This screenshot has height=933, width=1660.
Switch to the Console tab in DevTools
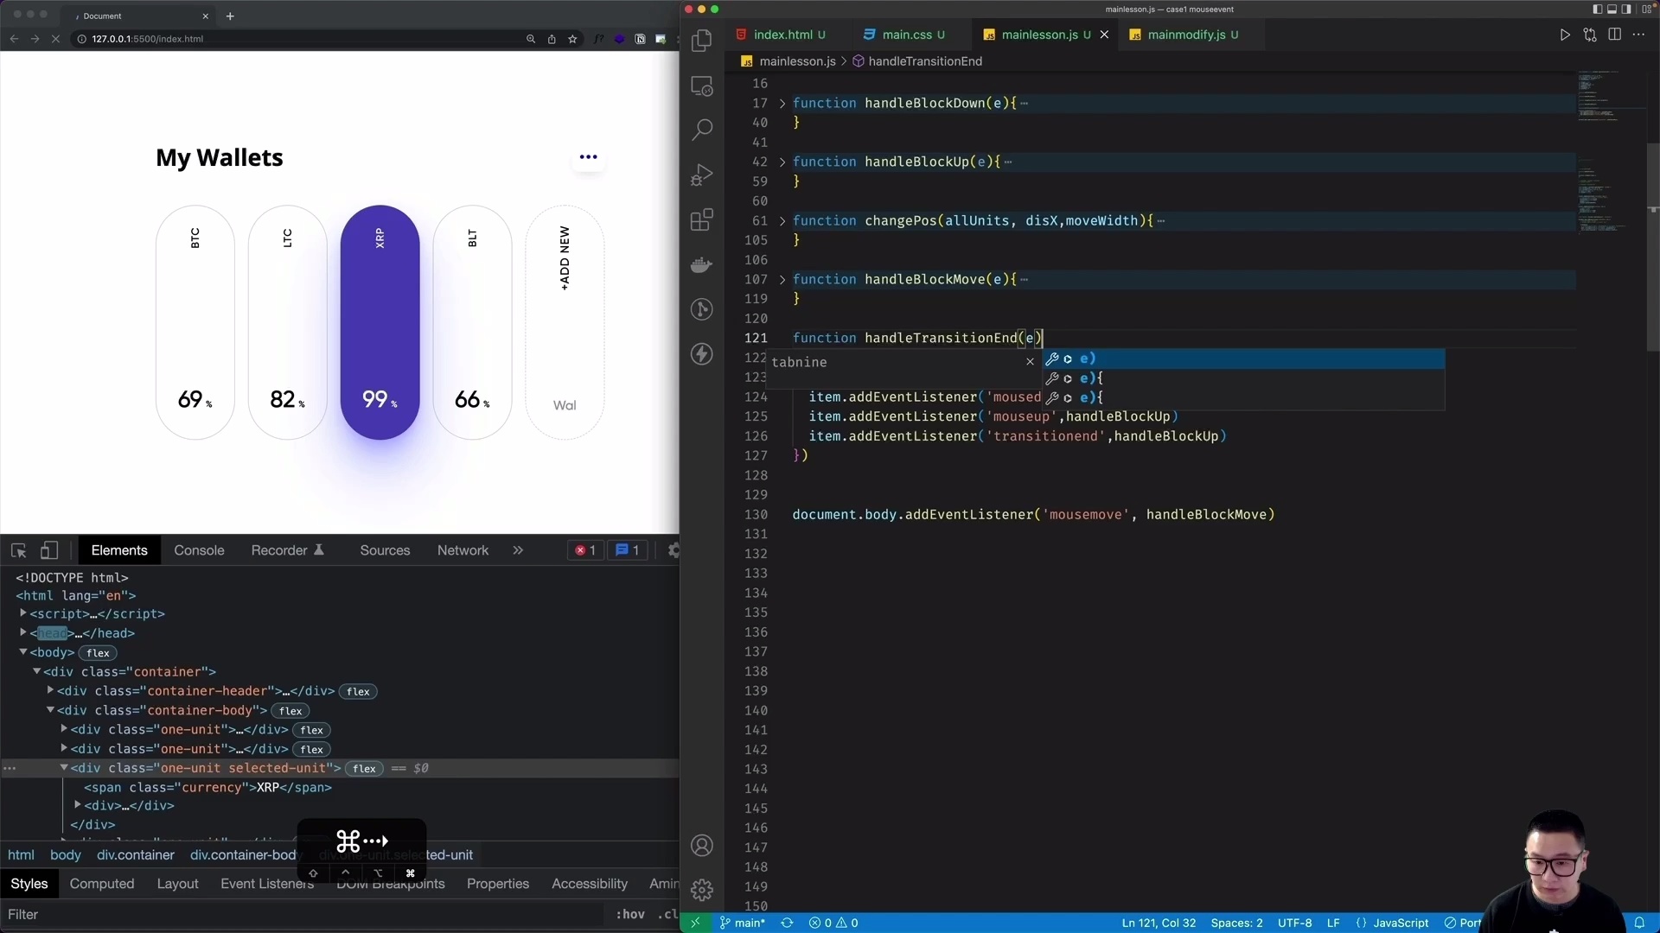coord(199,550)
